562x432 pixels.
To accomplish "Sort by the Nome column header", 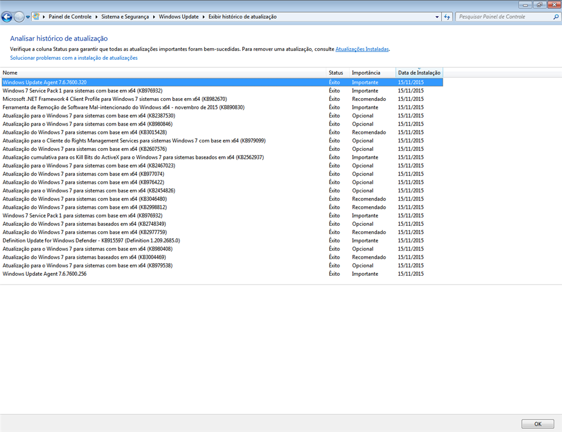I will [x=163, y=73].
